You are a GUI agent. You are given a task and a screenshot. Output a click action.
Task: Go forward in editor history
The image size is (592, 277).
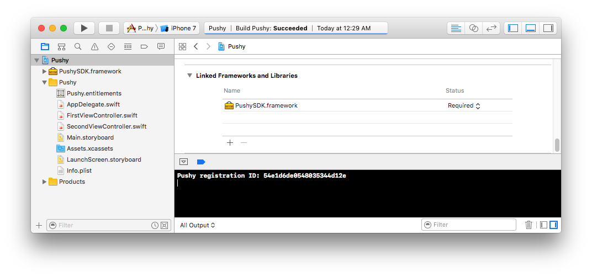point(208,46)
